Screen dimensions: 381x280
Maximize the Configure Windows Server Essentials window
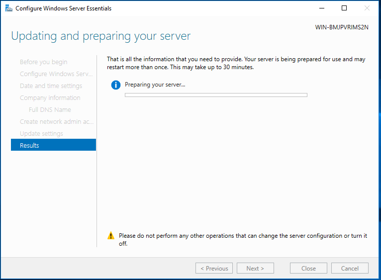tap(344, 8)
